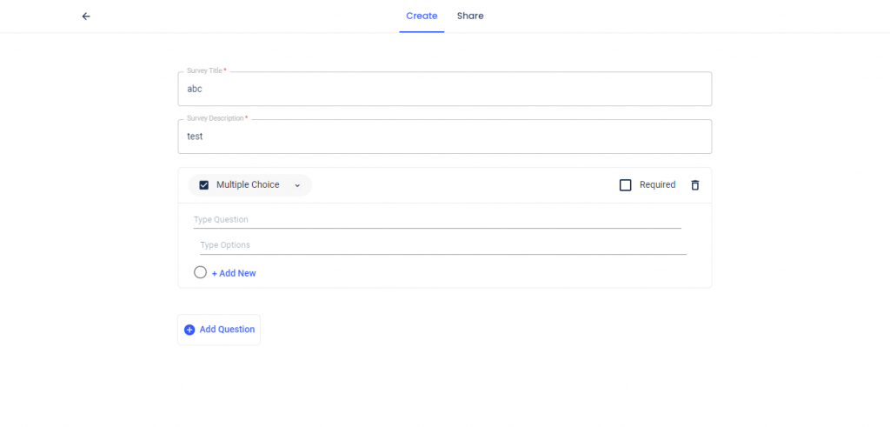This screenshot has width=890, height=427.
Task: Switch to the Create tab
Action: pos(422,16)
